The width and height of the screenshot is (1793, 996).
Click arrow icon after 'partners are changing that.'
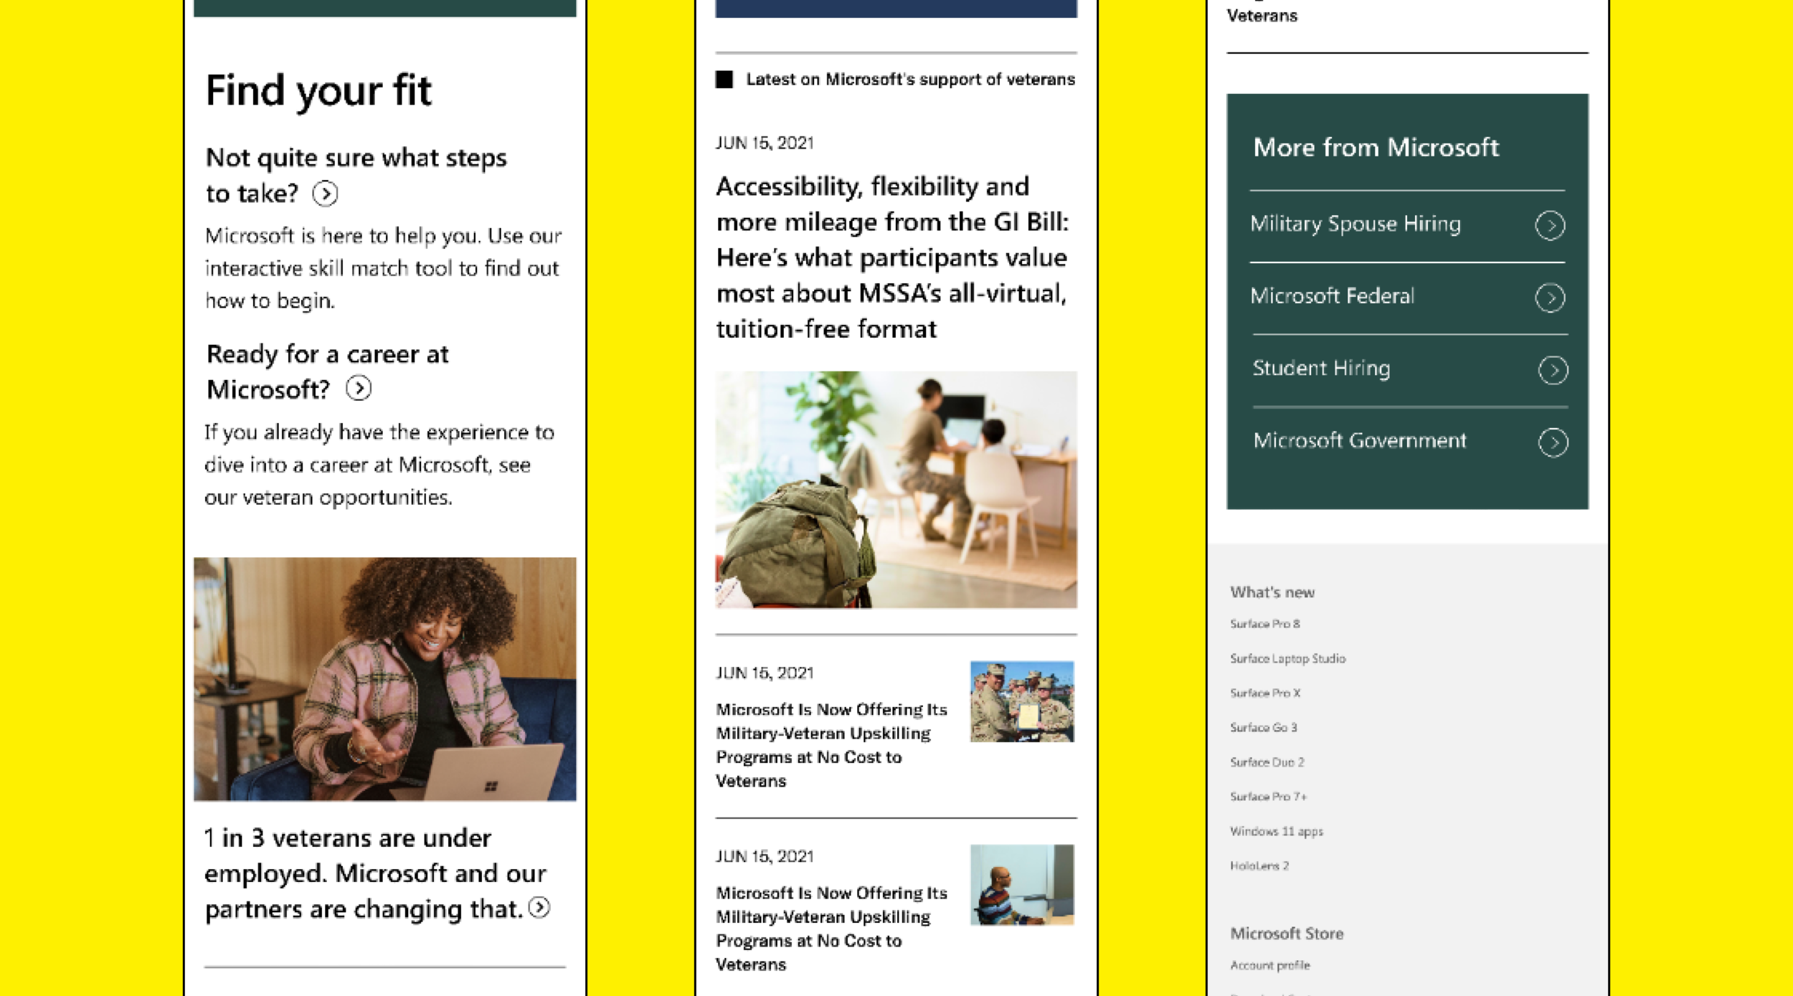tap(539, 908)
